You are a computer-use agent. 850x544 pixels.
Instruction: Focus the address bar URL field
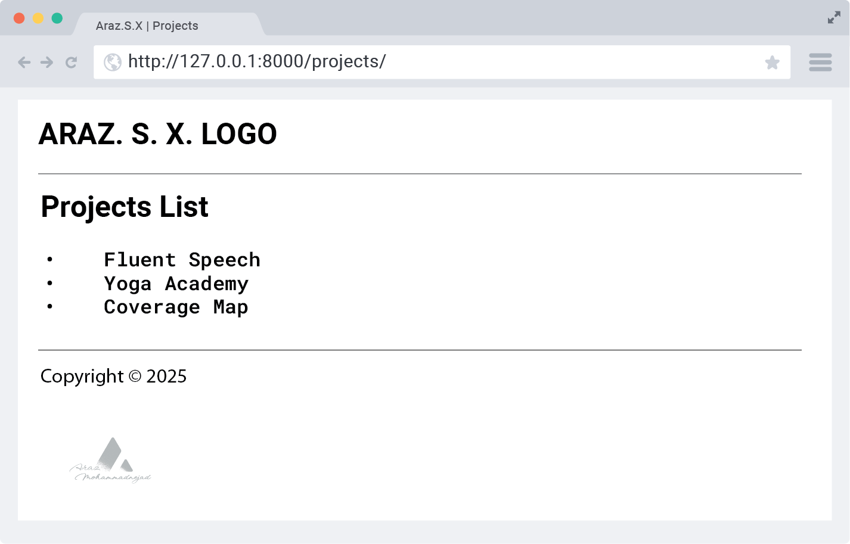point(441,62)
